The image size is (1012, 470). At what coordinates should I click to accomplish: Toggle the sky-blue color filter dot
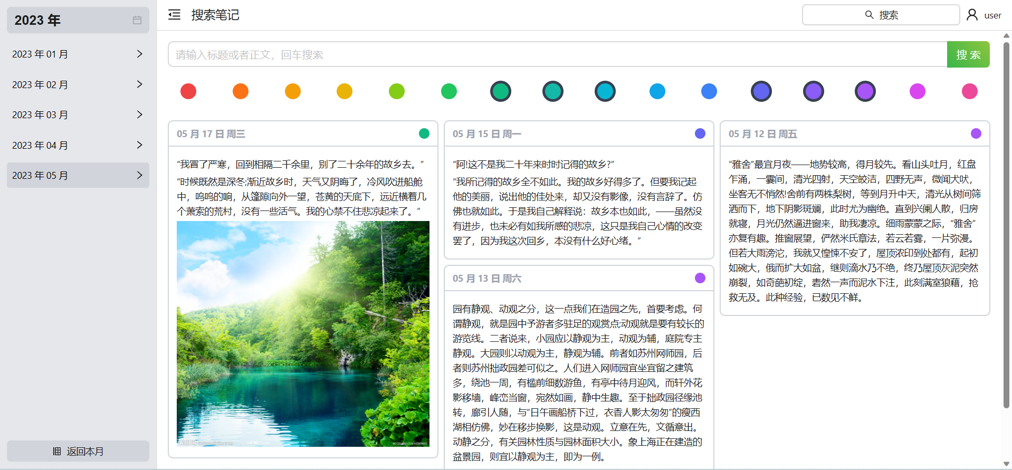pyautogui.click(x=657, y=91)
